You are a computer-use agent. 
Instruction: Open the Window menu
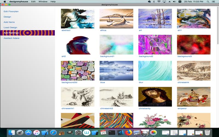click(43, 2)
